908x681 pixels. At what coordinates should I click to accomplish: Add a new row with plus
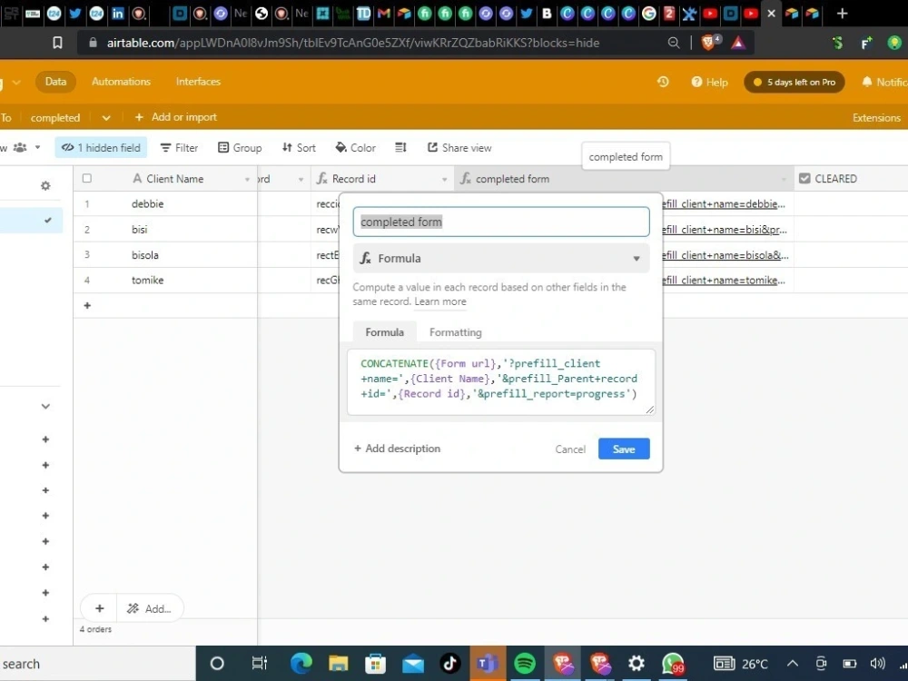[87, 305]
